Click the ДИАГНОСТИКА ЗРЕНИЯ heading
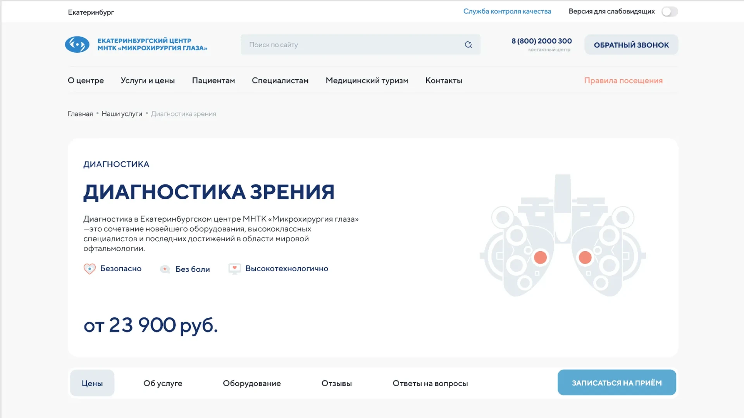Viewport: 744px width, 418px height. (209, 192)
